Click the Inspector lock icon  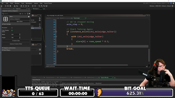point(27,14)
